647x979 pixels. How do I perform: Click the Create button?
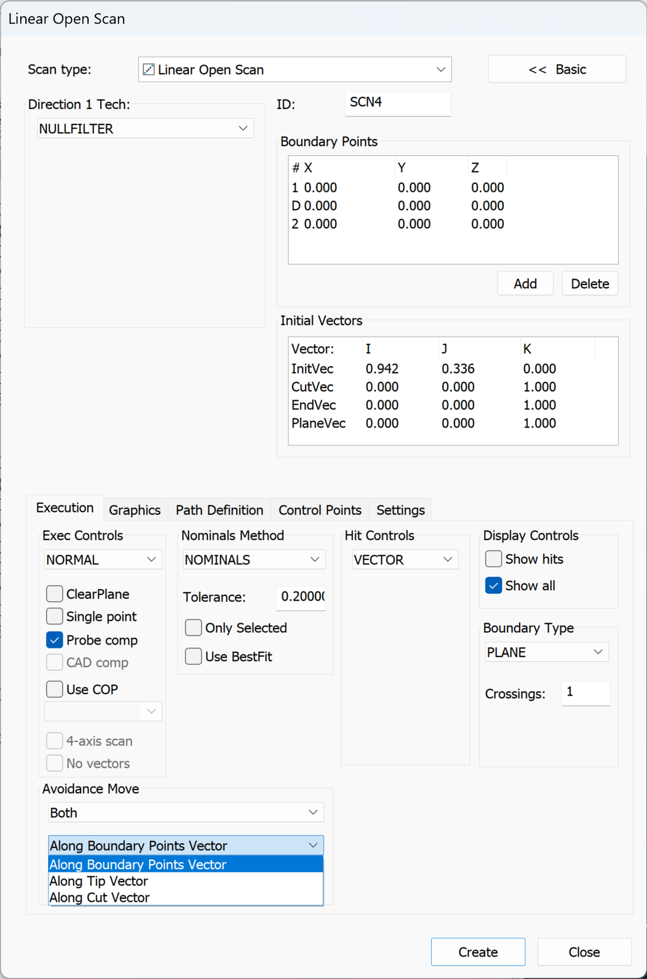tap(478, 952)
